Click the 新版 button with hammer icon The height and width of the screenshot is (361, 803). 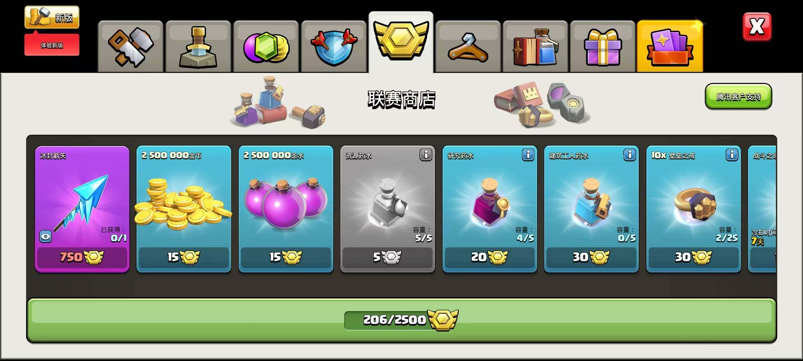[52, 17]
